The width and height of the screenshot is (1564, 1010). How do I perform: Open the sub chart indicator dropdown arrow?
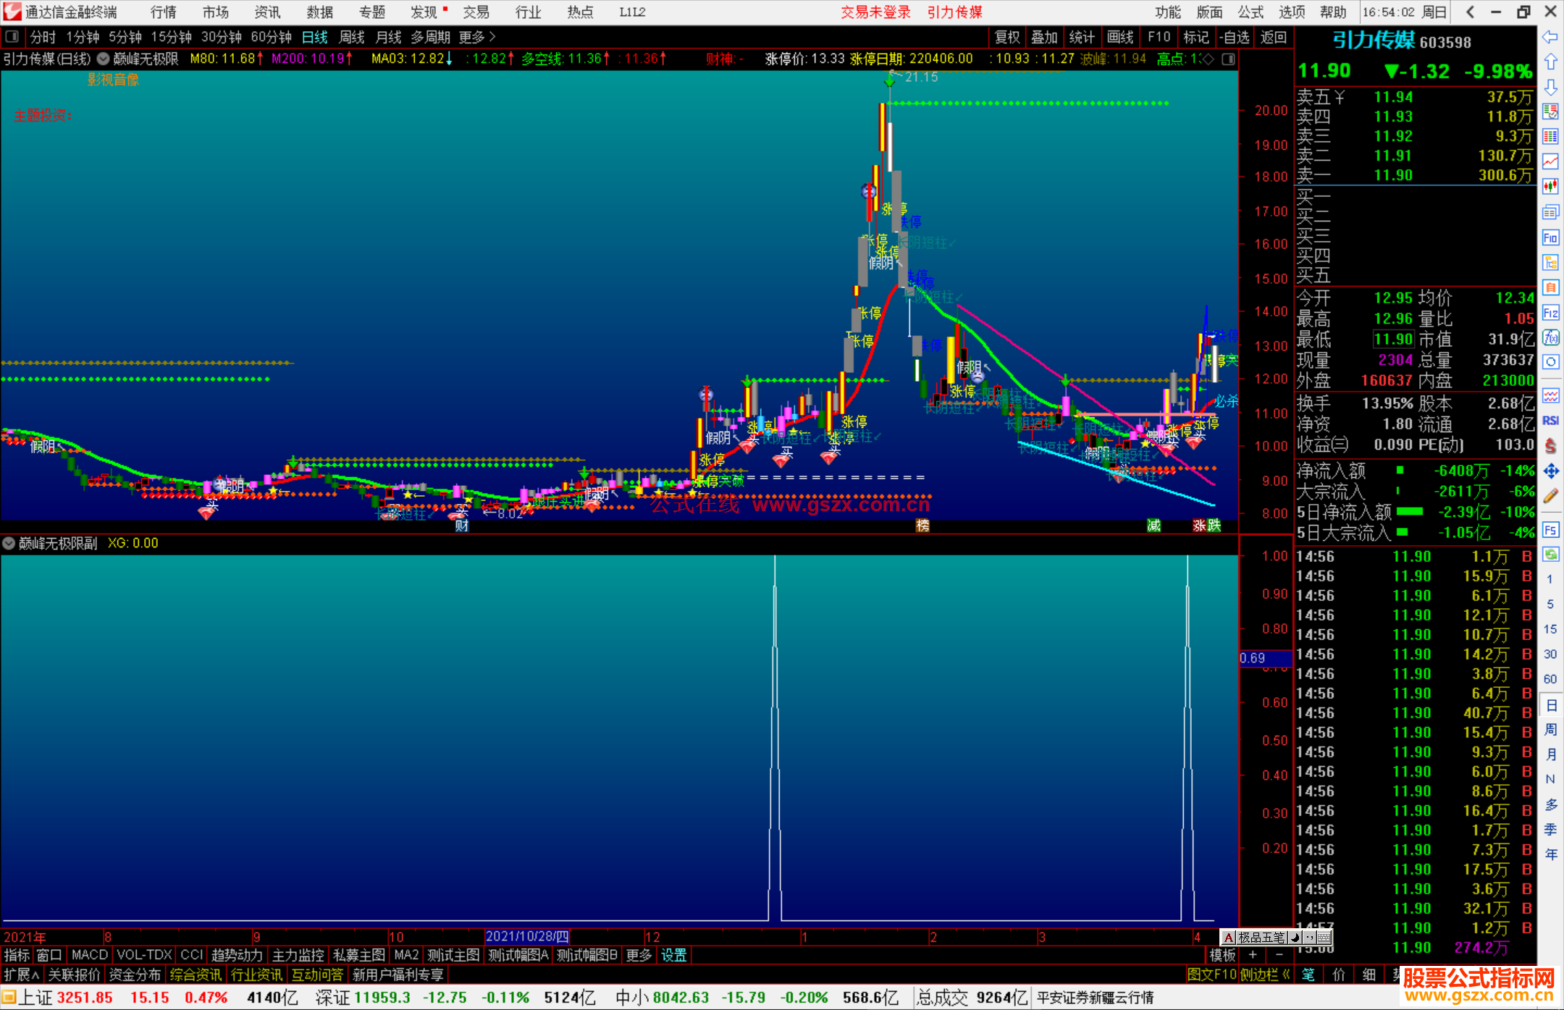click(9, 543)
